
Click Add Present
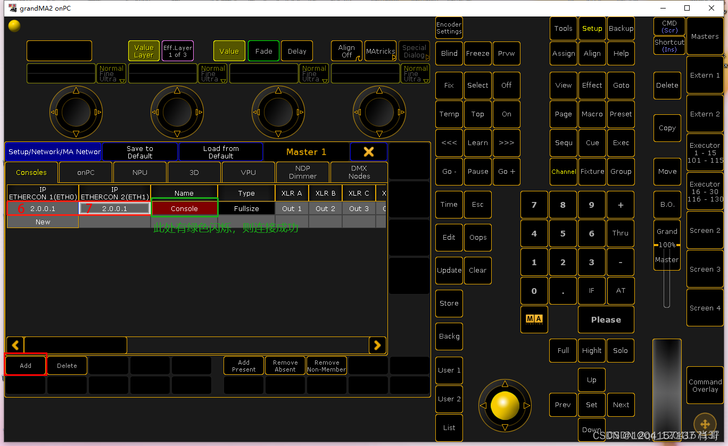[x=244, y=366]
